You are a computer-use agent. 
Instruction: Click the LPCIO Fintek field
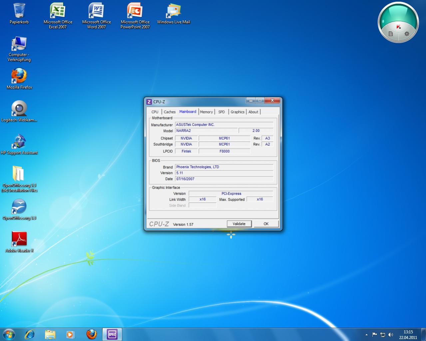[186, 151]
